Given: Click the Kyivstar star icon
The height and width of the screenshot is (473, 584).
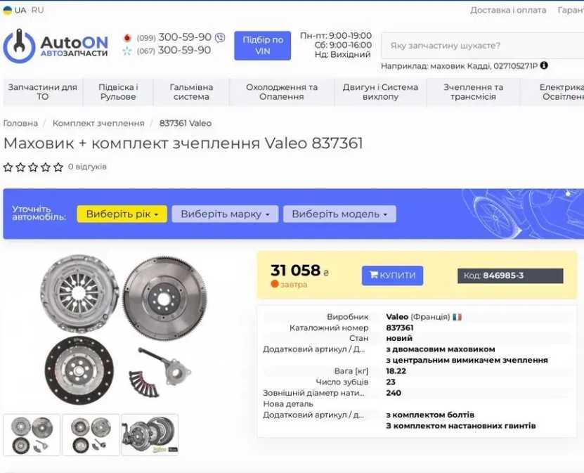Looking at the screenshot, I should 127,51.
